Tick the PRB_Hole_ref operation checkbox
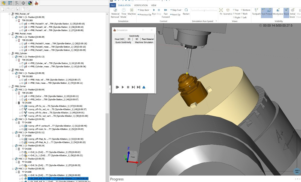Screen dimensions: 301x182 tap(22, 80)
